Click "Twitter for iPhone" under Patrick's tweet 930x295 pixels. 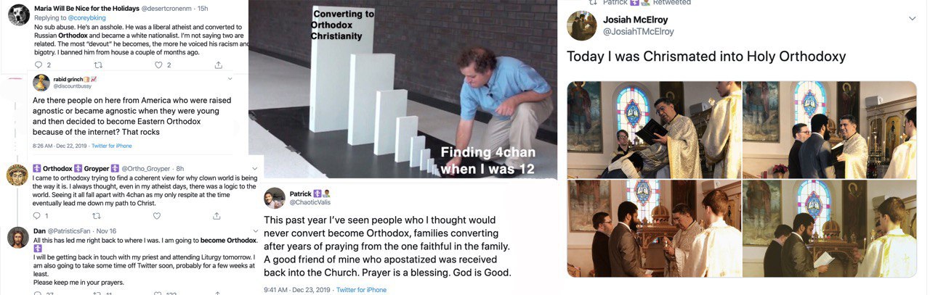point(361,290)
